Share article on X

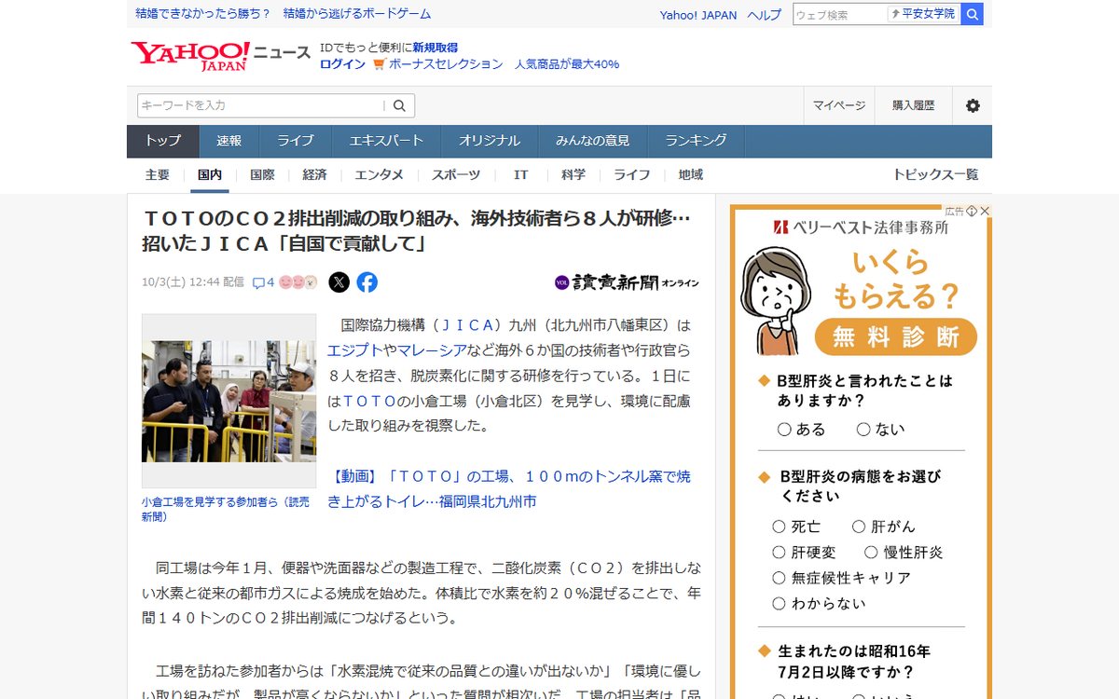[x=339, y=281]
